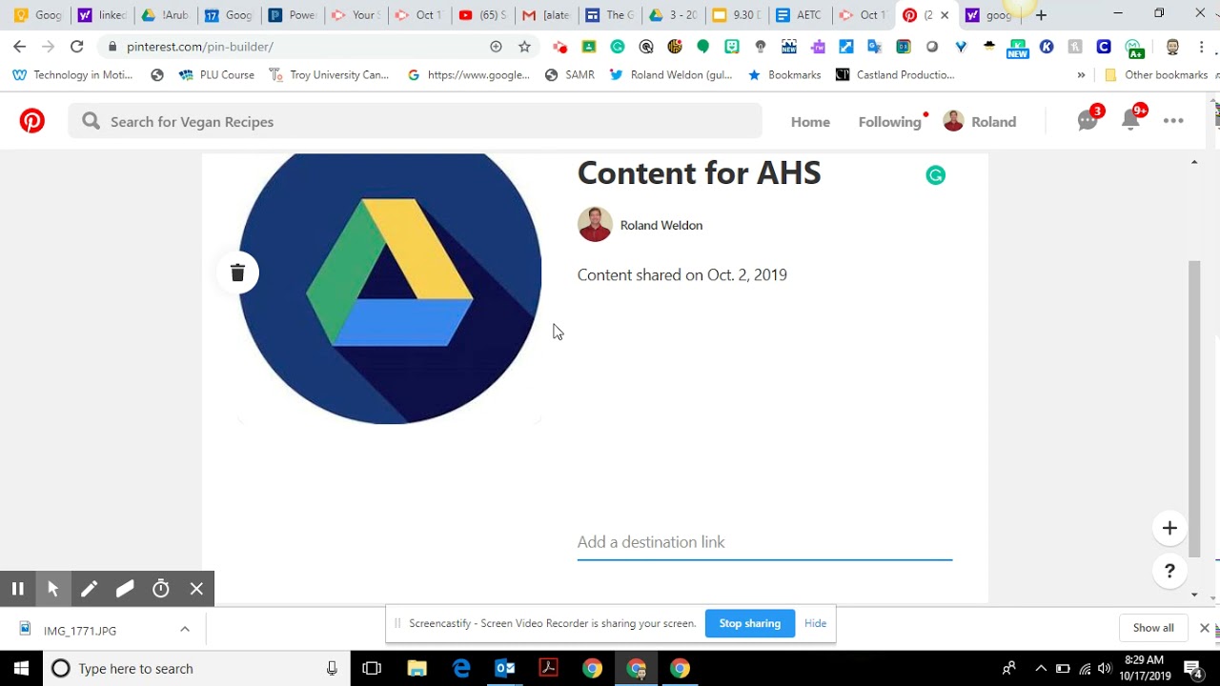Image resolution: width=1220 pixels, height=686 pixels.
Task: Click the description text Content shared on
Action: click(682, 275)
